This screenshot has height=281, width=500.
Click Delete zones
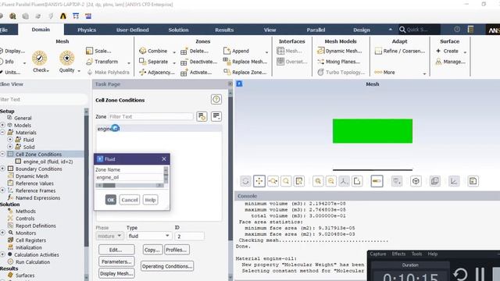195,51
